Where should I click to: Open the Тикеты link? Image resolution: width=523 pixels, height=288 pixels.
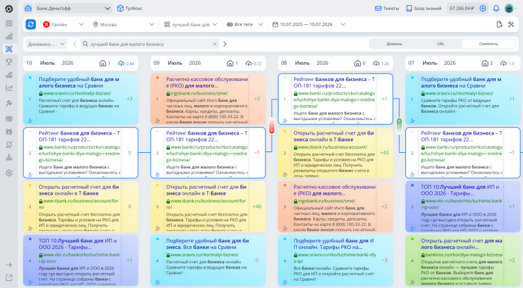point(387,8)
